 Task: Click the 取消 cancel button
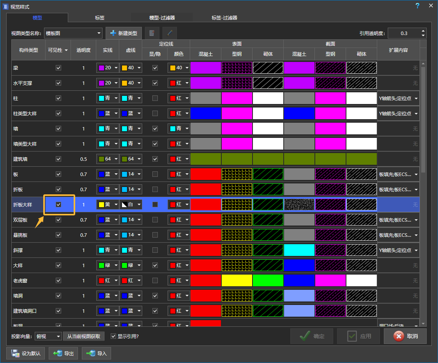(405, 336)
